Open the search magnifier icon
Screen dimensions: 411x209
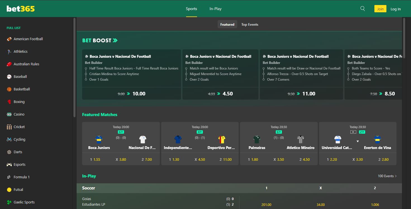point(363,9)
